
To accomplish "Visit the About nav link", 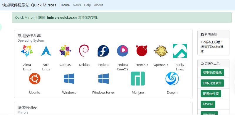I will (x=99, y=5).
